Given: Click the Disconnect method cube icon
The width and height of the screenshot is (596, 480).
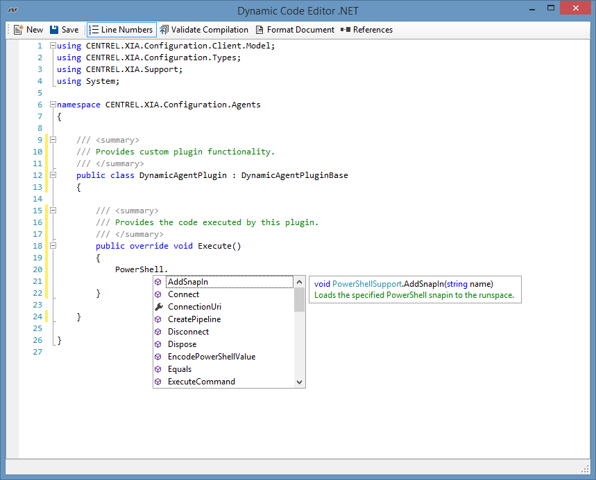Looking at the screenshot, I should pyautogui.click(x=158, y=332).
